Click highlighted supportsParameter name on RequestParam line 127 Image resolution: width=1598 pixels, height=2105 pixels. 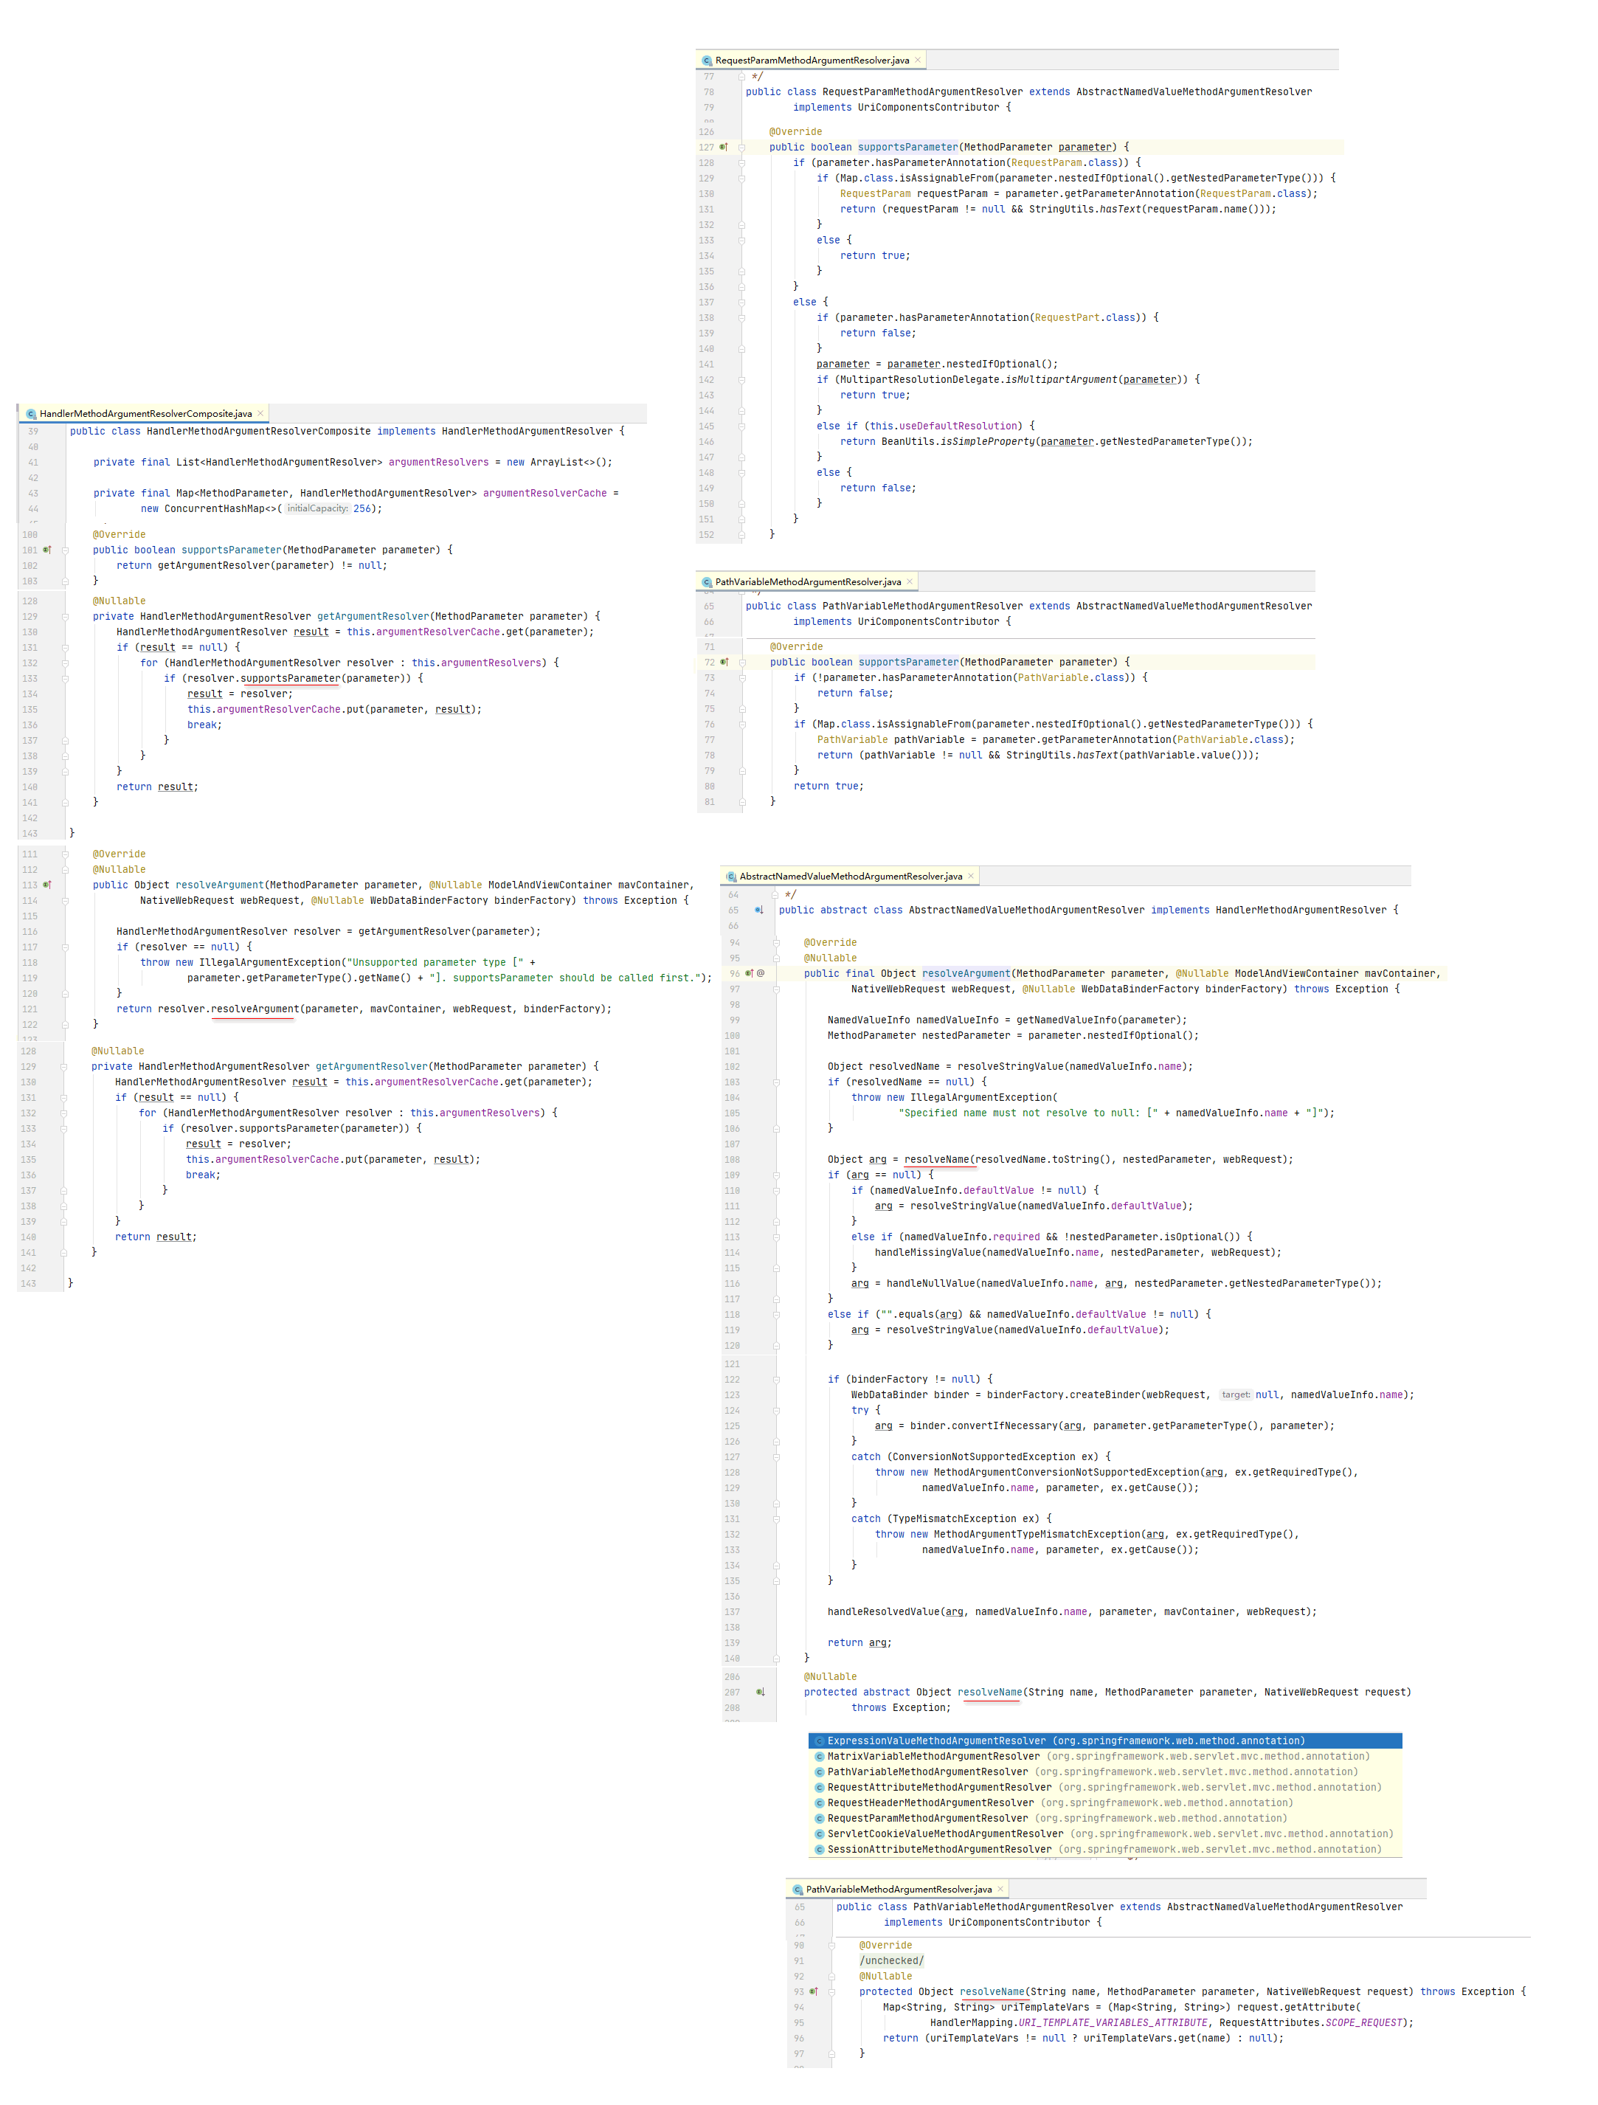[908, 148]
